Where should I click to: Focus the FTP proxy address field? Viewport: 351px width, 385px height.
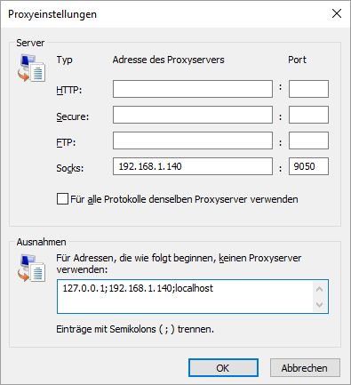pos(193,140)
